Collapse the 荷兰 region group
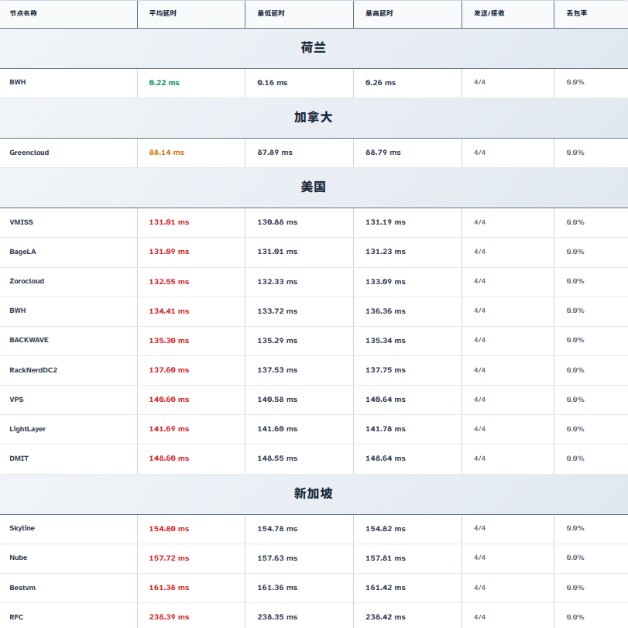The image size is (628, 628). pos(314,48)
